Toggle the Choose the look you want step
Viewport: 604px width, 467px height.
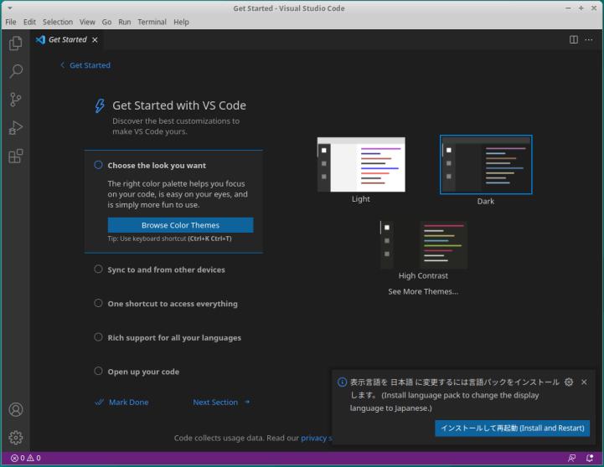coord(98,165)
